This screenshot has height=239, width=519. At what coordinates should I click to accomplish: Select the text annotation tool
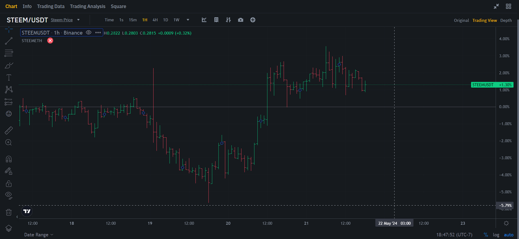[9, 77]
